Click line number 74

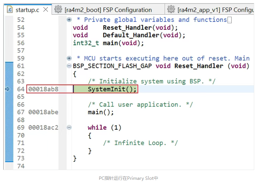21,166
